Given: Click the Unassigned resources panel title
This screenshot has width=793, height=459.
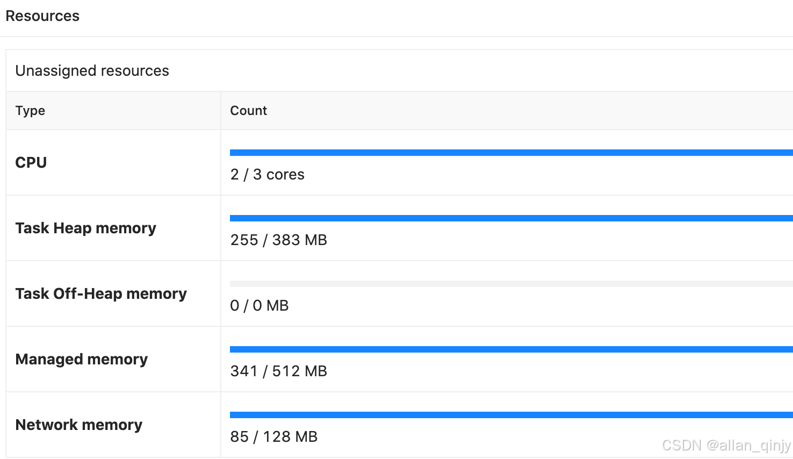Looking at the screenshot, I should click(x=92, y=70).
